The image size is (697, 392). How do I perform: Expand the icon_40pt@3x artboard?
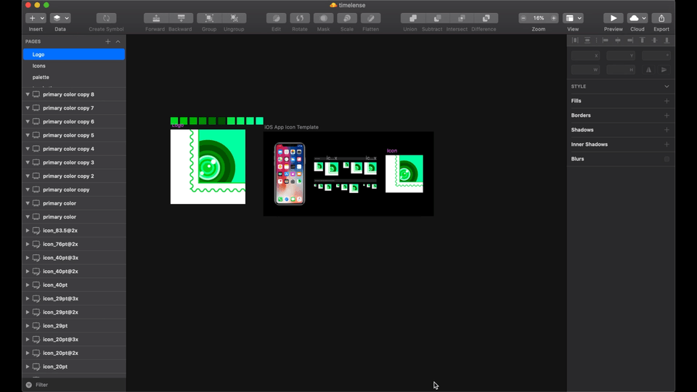28,258
